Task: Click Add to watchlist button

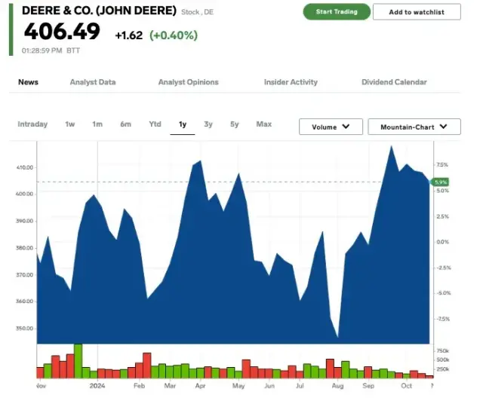Action: 417,12
